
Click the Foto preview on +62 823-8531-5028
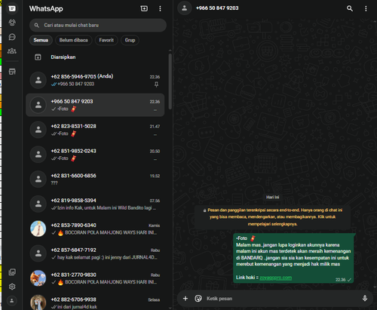67,134
